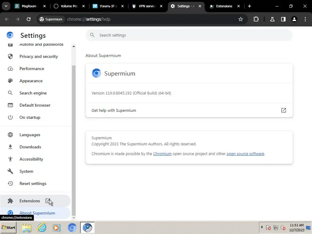This screenshot has height=234, width=312.
Task: Click the Search settings field
Action: (189, 35)
